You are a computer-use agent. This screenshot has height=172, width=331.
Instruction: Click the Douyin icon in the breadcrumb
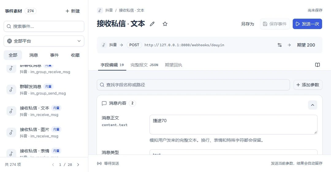pos(100,10)
